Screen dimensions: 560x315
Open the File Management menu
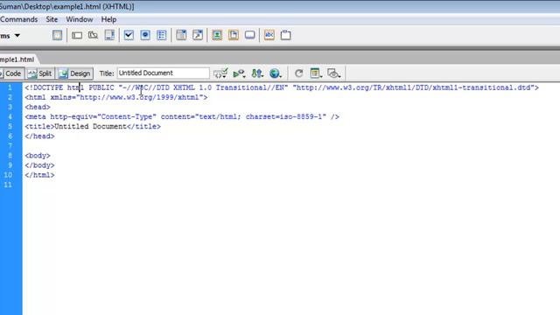pyautogui.click(x=256, y=73)
